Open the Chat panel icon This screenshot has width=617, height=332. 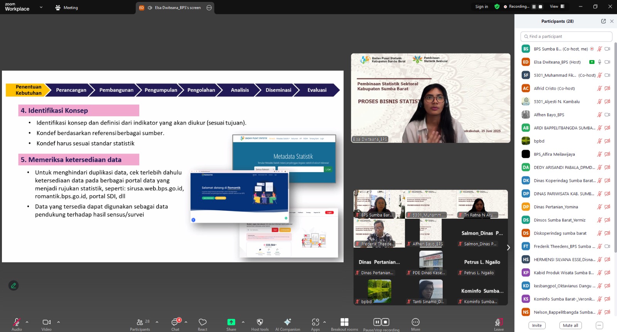pos(175,322)
